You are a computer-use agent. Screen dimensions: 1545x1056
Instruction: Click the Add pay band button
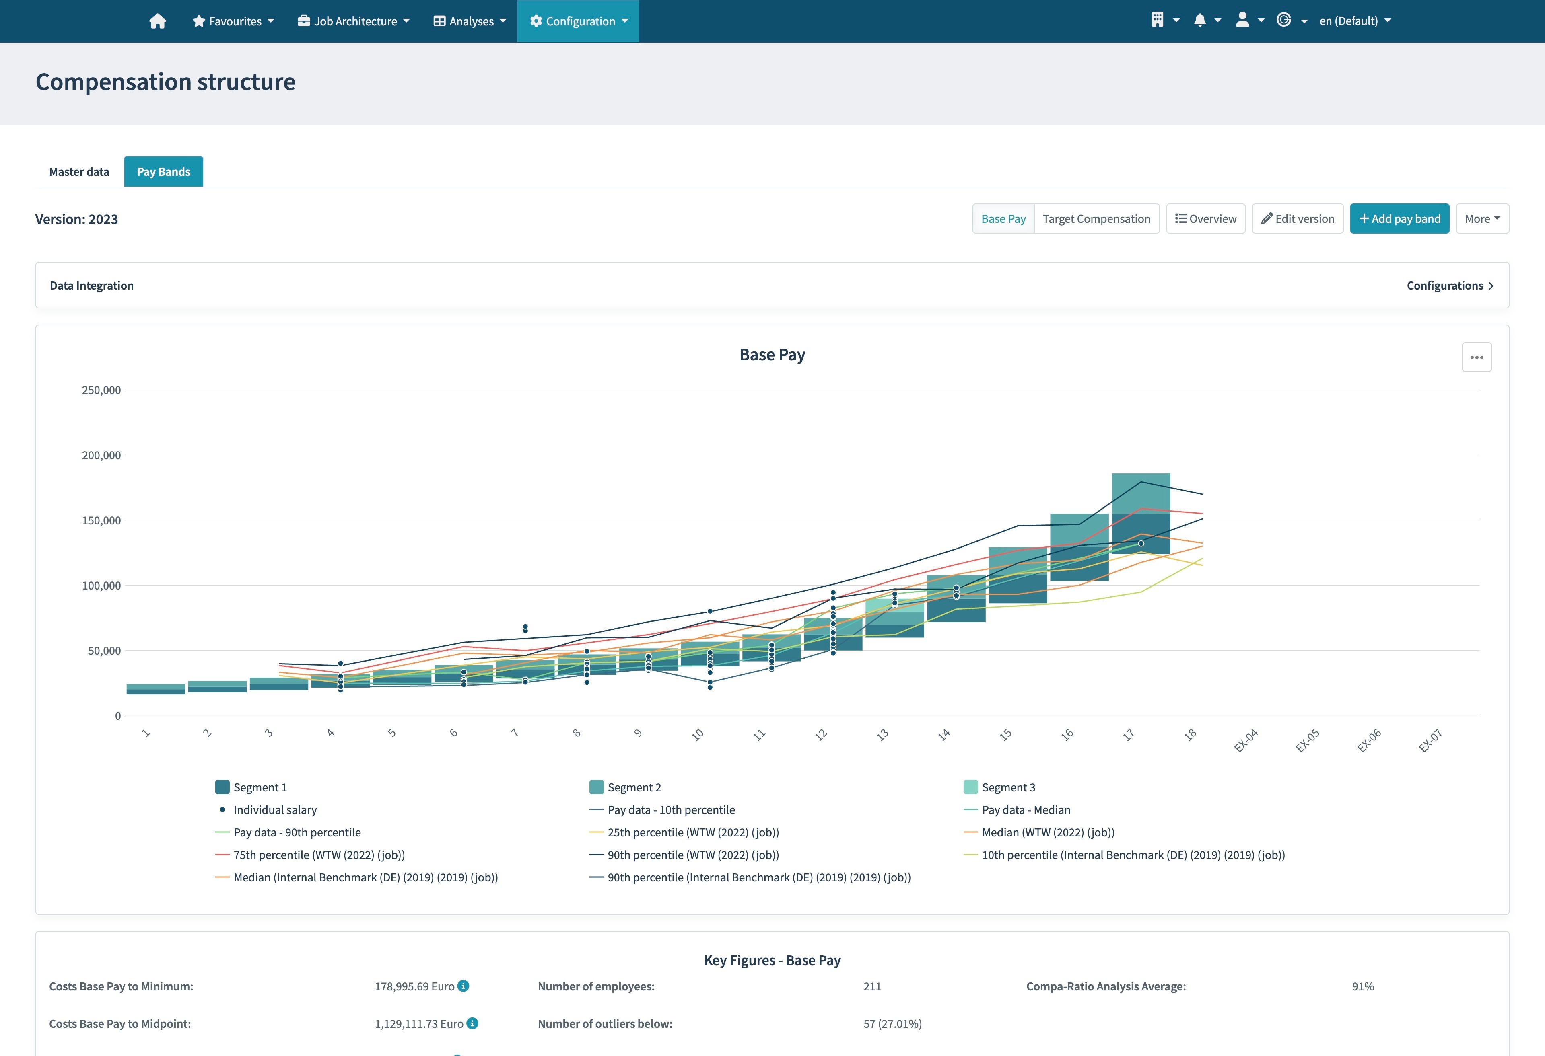1399,218
